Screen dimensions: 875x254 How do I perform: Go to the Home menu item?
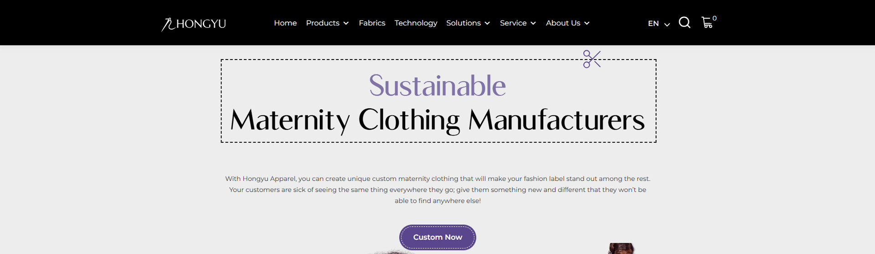tap(285, 23)
